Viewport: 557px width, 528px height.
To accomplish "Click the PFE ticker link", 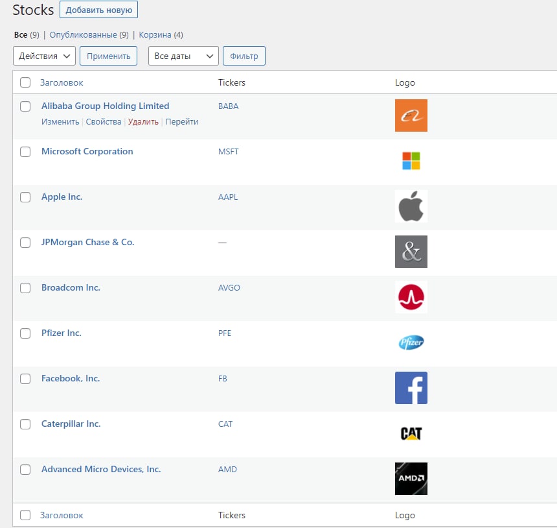I will pos(225,333).
